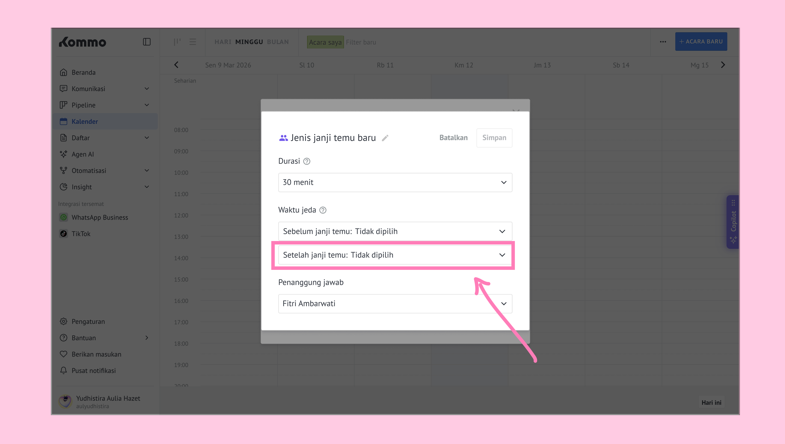Switch to HARI calendar view
Screen dimensions: 785x444
[223, 42]
